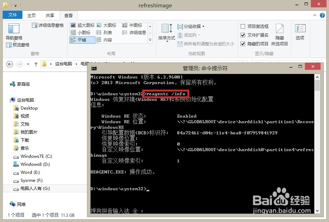Open recent locations dropdown arrow
Screen dimensions: 329x222
coord(28,64)
